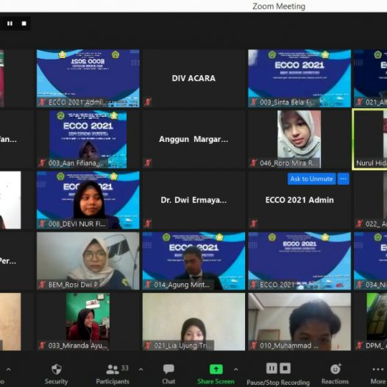Click muted mic icon beside 021_Lia Ujung Tri
The width and height of the screenshot is (387, 387).
pos(148,346)
